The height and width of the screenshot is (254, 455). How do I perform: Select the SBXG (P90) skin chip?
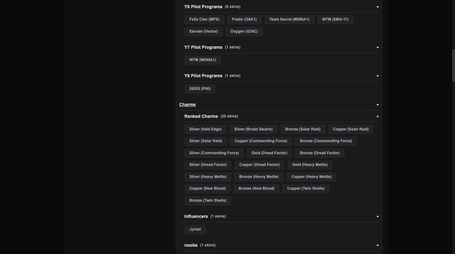tap(200, 89)
